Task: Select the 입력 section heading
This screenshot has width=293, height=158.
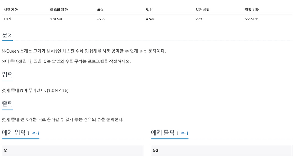Action: coord(7,75)
